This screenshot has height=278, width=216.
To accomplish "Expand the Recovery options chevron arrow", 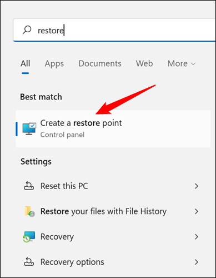I will [x=197, y=262].
